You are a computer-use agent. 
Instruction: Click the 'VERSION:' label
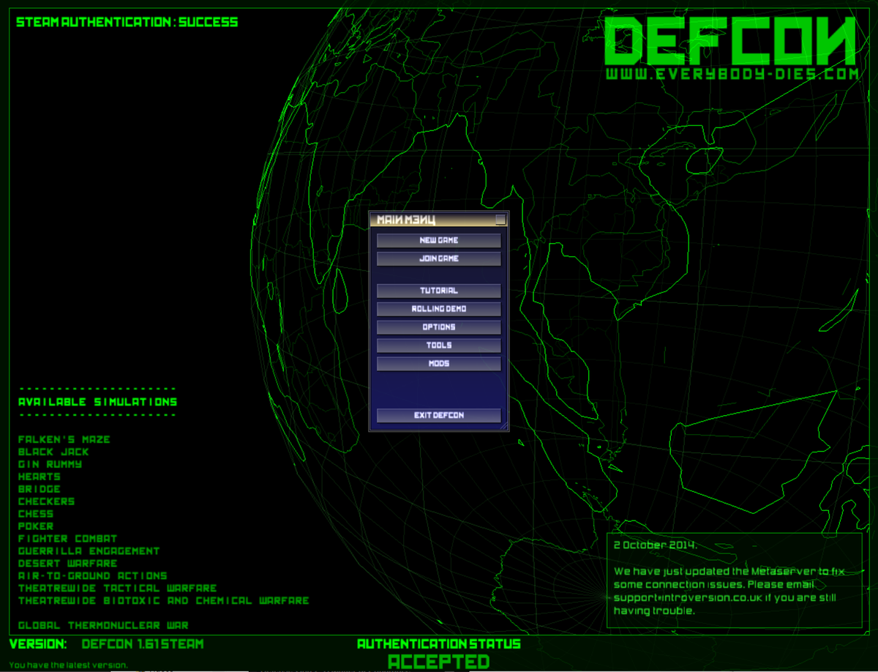coord(38,644)
